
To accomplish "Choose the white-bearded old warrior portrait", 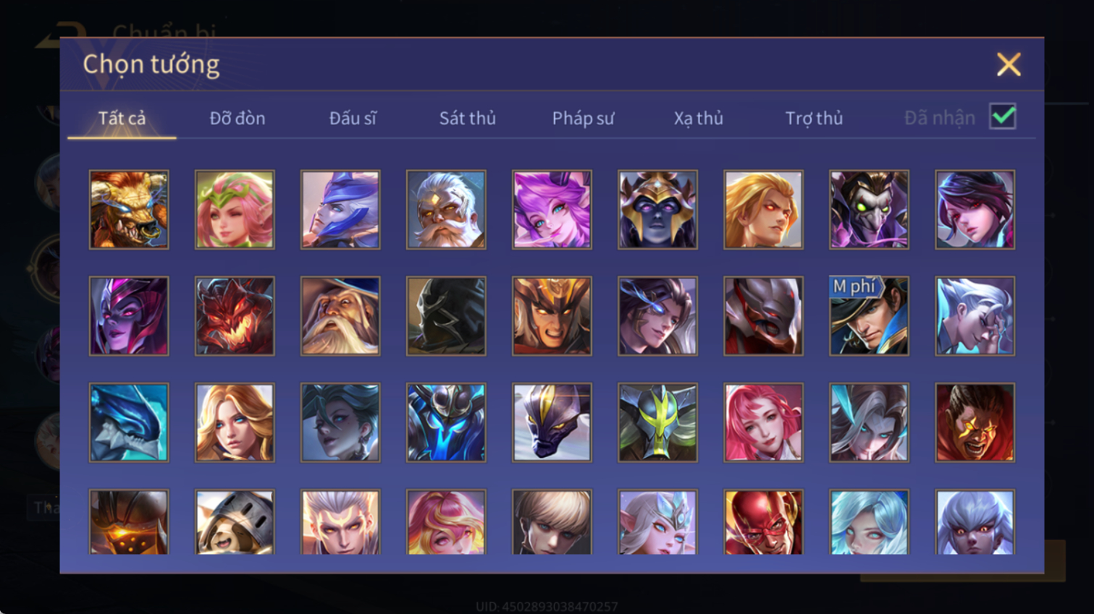I will point(446,210).
